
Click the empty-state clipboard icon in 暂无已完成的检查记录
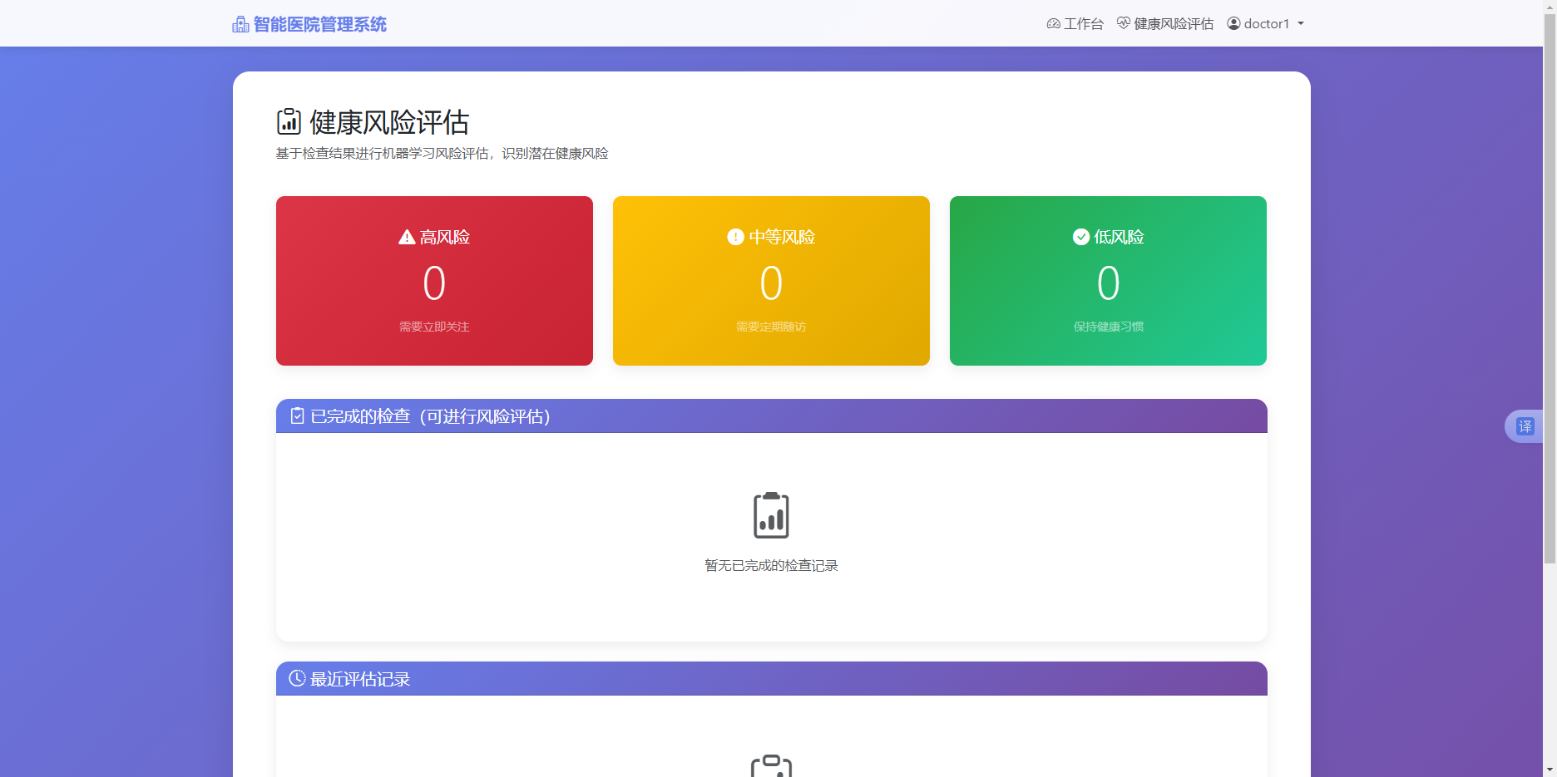771,515
